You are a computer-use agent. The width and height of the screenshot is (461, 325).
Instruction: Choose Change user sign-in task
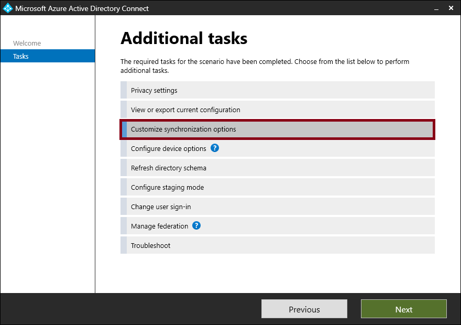(278, 207)
